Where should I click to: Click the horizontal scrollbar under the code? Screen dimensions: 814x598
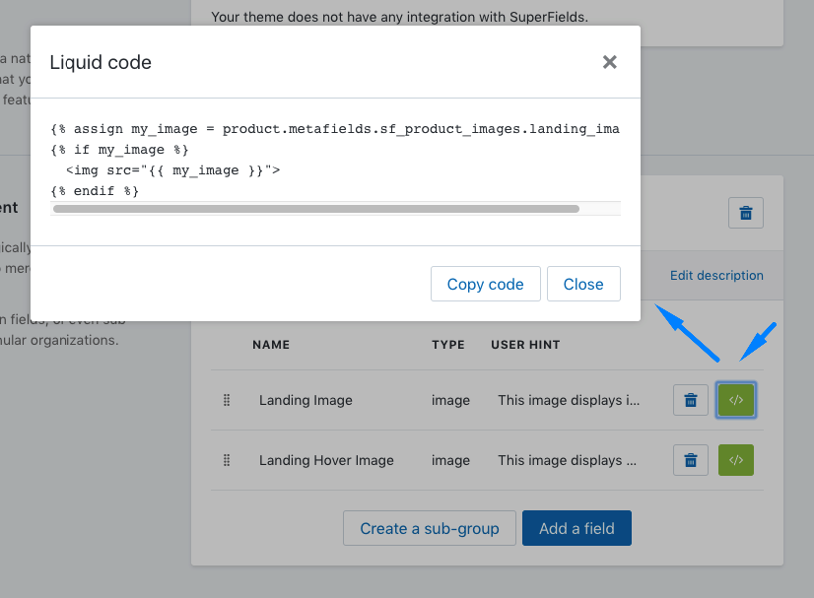point(316,209)
